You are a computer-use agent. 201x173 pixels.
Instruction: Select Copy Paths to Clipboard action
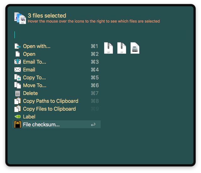click(x=50, y=101)
